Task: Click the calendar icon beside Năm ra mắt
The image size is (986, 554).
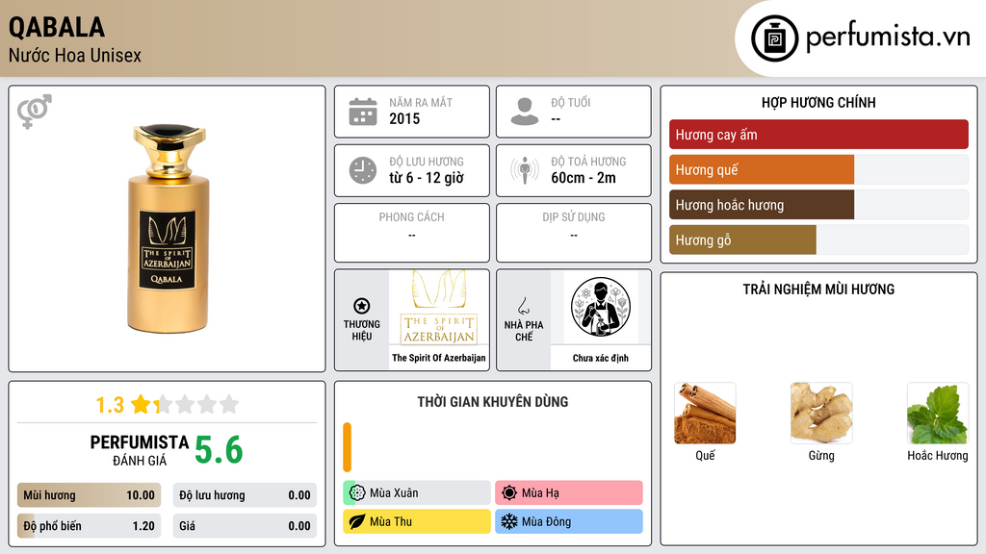Action: coord(363,112)
